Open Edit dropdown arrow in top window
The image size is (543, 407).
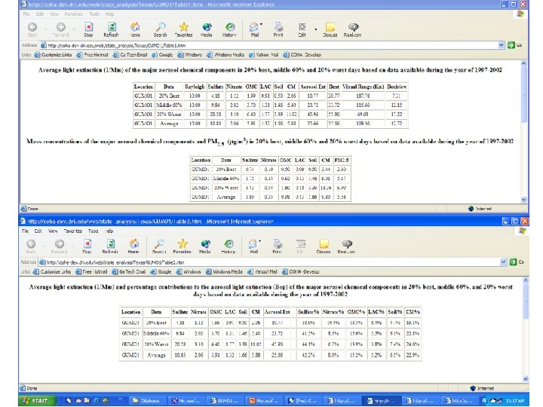tap(315, 29)
